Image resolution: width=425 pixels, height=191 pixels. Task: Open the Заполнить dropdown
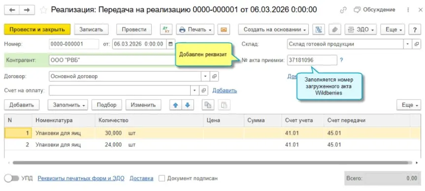tap(68, 105)
